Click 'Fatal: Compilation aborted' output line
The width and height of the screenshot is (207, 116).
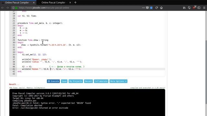27,105
